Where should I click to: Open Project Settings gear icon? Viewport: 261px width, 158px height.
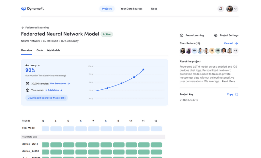tap(216, 35)
